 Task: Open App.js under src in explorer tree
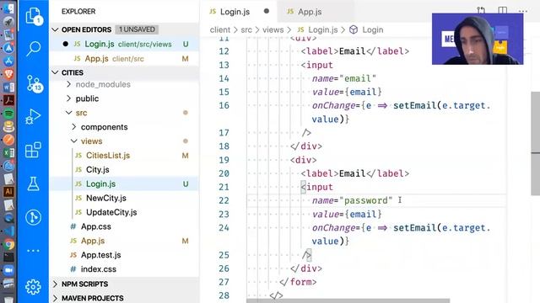pyautogui.click(x=93, y=241)
